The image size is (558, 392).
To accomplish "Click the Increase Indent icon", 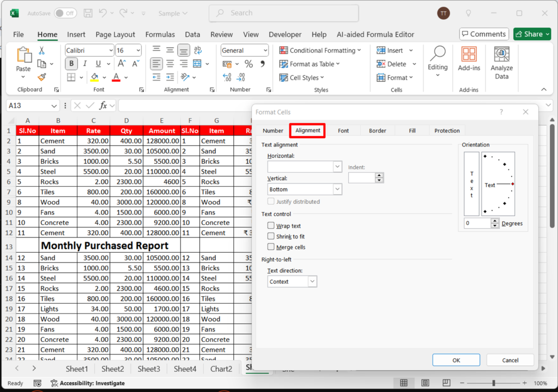I will (170, 77).
